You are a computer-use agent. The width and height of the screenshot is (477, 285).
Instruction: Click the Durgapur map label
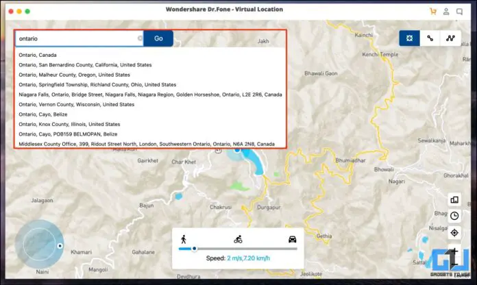pos(269,208)
